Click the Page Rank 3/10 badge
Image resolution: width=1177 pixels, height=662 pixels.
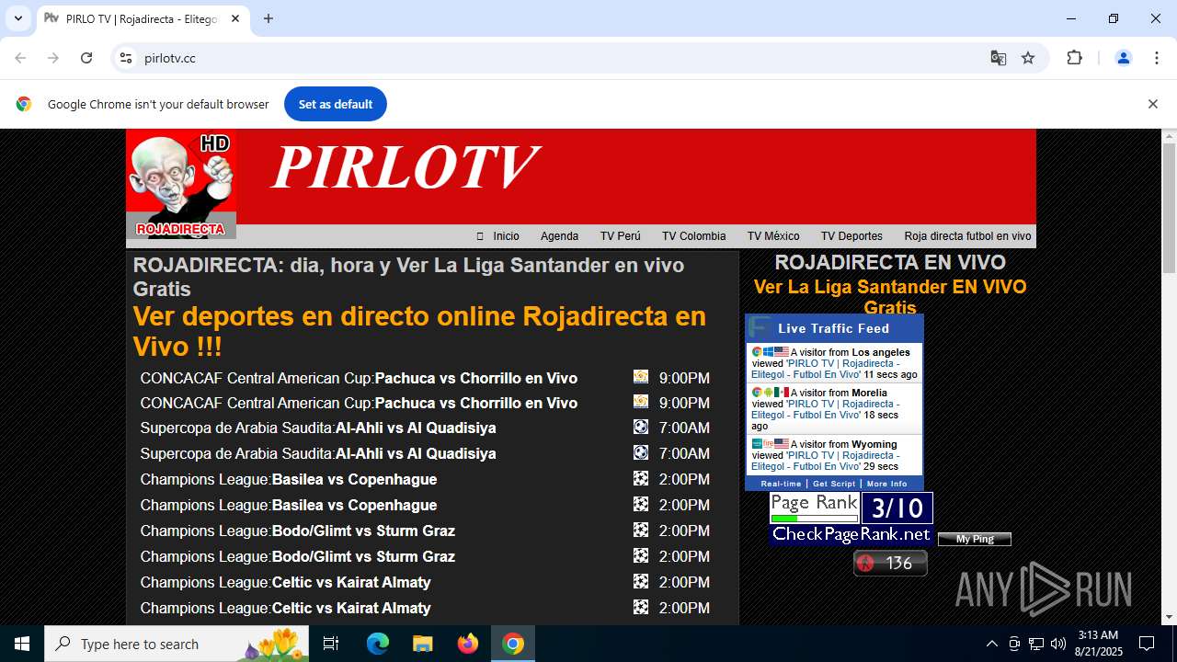[x=851, y=518]
